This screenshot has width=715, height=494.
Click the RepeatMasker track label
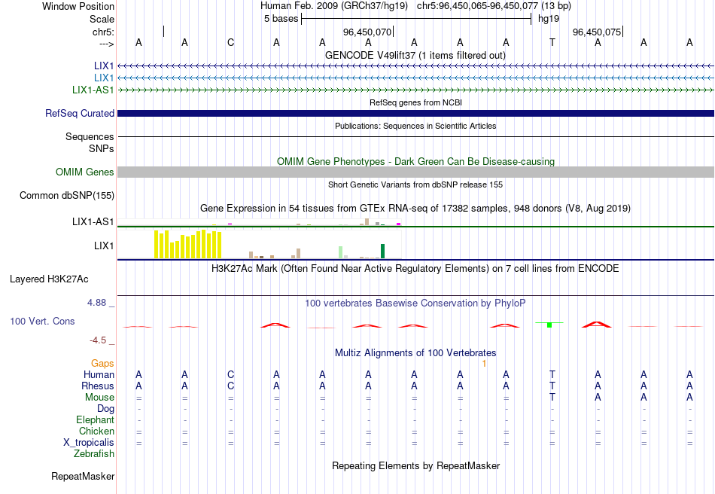click(x=83, y=476)
